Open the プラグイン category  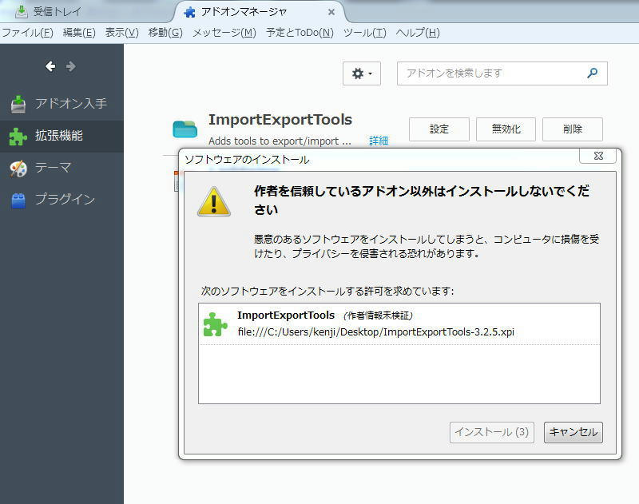62,199
